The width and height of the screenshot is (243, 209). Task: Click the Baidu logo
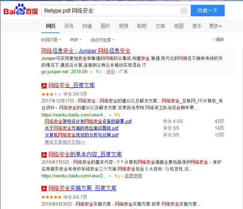point(21,9)
